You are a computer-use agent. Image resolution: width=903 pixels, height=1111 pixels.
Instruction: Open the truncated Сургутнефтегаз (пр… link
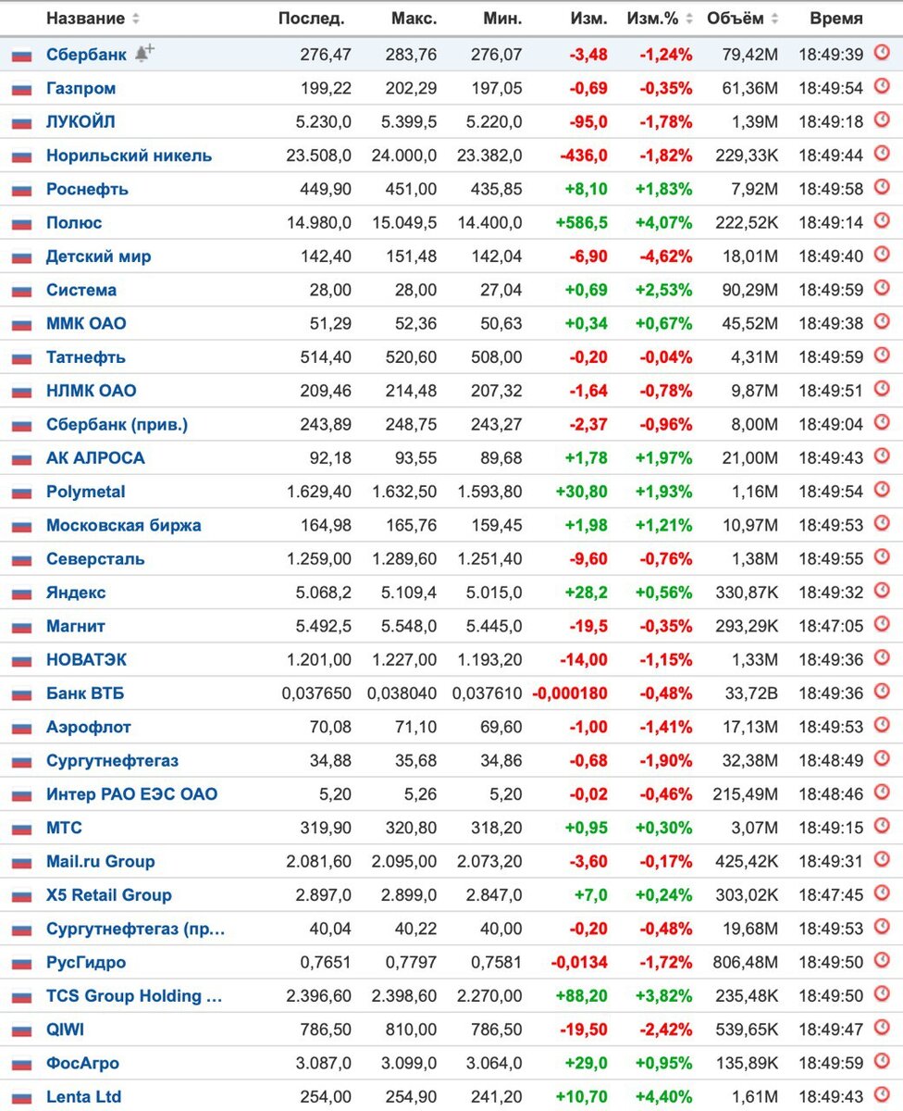tap(135, 929)
